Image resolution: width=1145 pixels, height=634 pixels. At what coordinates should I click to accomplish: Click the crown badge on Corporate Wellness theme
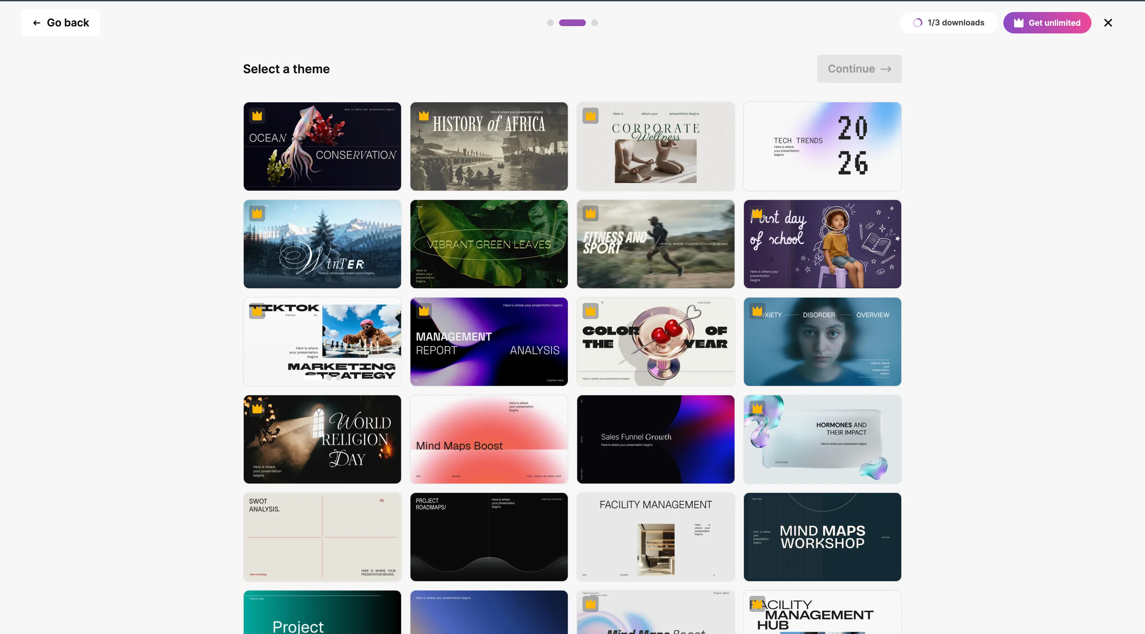(x=590, y=116)
